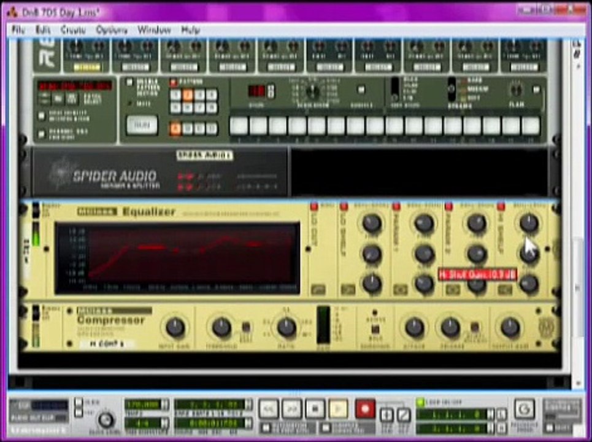The width and height of the screenshot is (592, 442).
Task: Click the Compressor Attack knob
Action: [x=415, y=327]
